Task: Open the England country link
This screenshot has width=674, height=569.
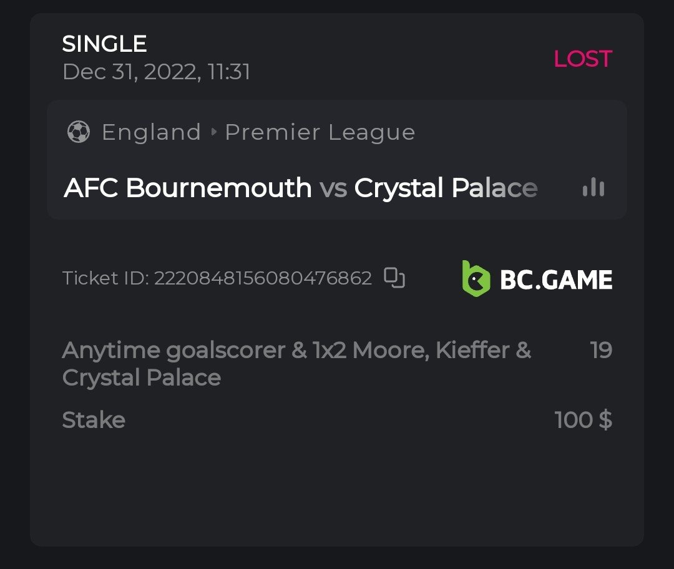Action: (x=151, y=132)
